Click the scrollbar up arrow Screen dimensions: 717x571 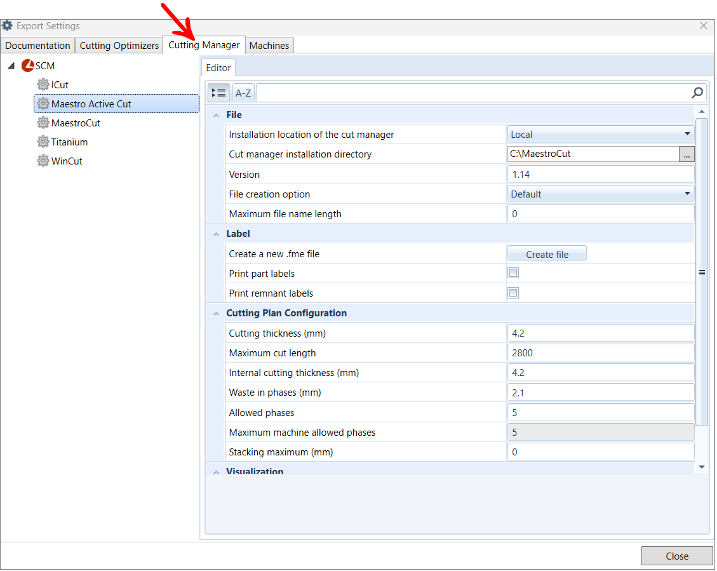point(702,112)
